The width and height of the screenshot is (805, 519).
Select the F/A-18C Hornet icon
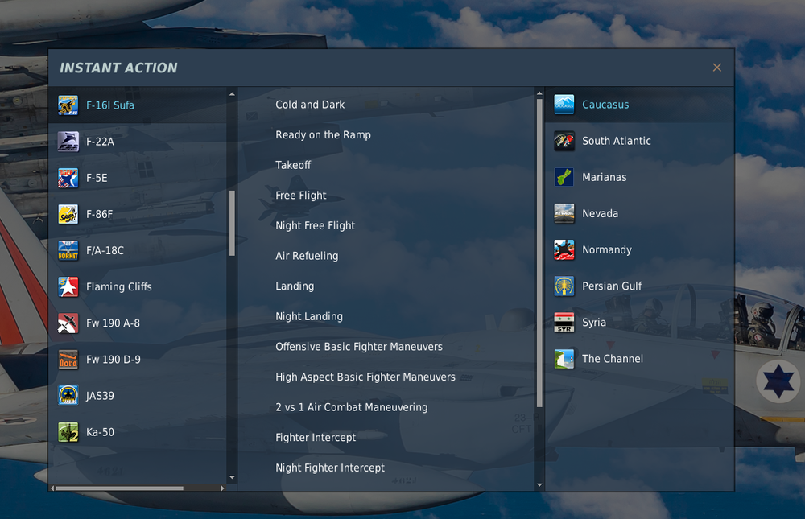68,250
